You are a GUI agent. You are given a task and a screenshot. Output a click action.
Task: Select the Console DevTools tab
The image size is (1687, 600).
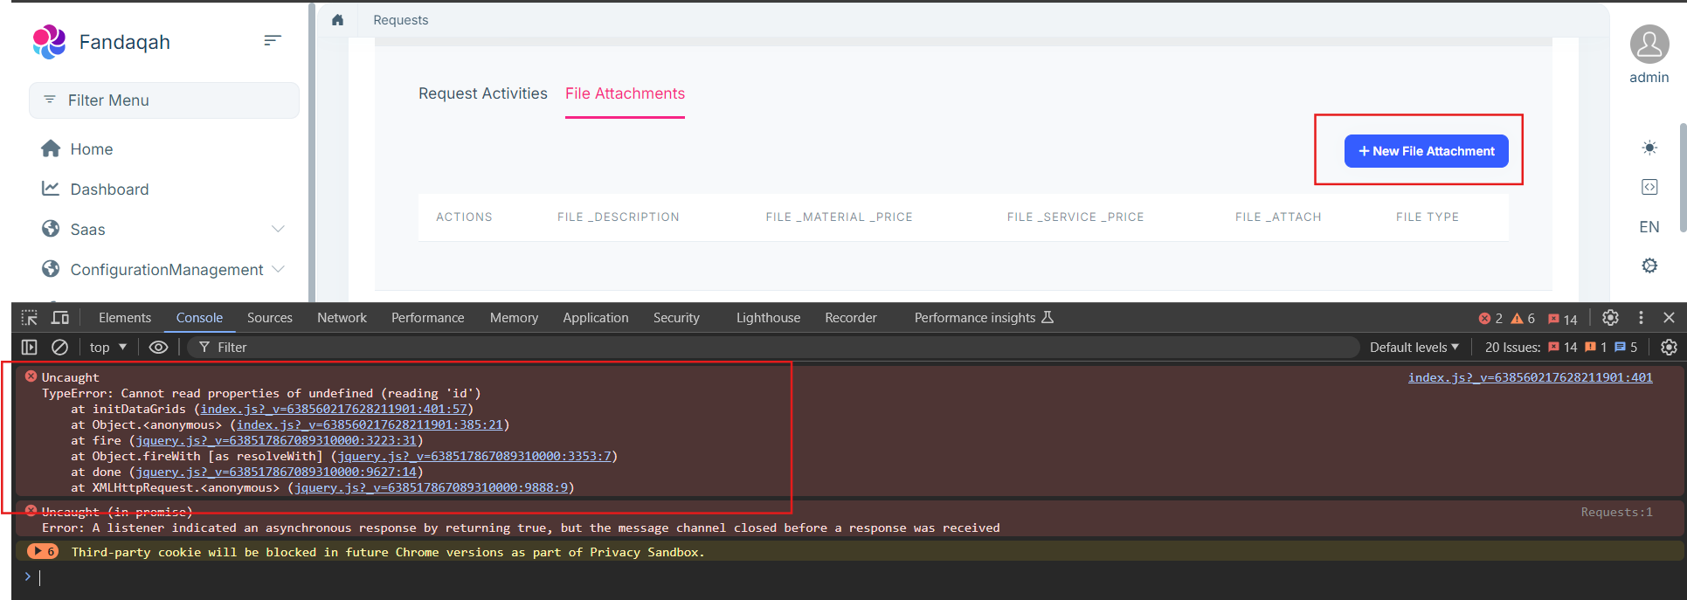coord(199,318)
